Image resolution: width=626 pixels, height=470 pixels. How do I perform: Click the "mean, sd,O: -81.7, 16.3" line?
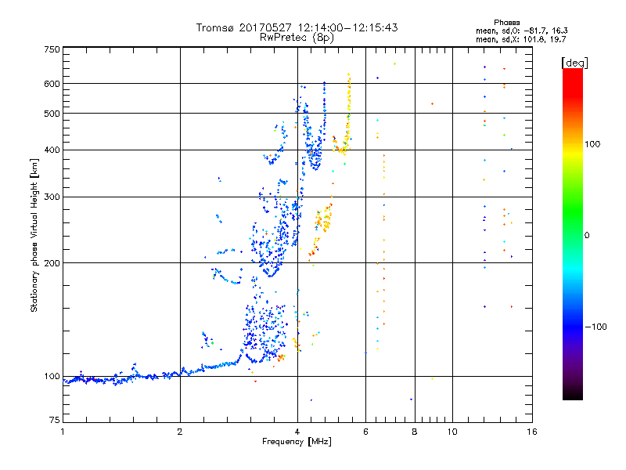click(521, 31)
